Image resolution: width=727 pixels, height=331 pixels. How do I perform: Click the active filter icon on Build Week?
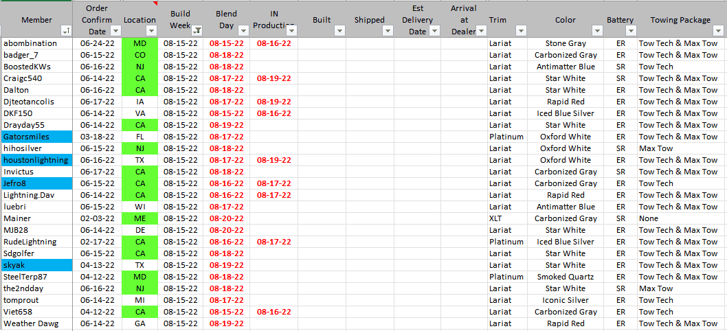[197, 31]
